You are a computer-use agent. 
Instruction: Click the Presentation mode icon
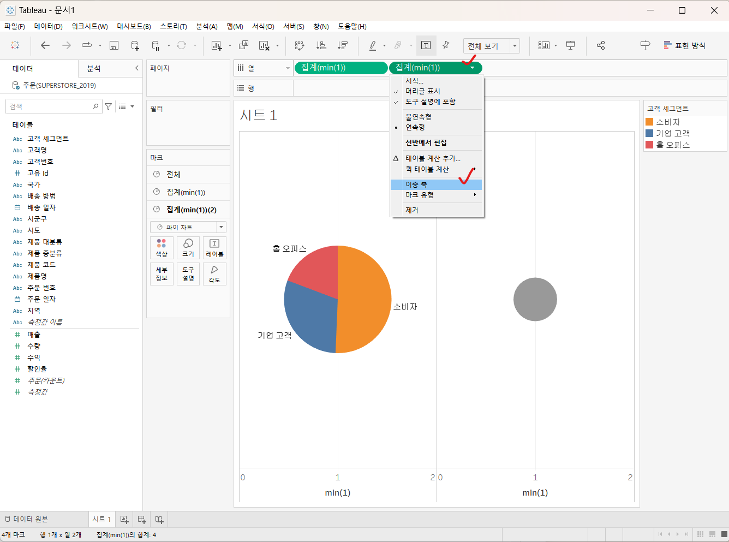click(571, 45)
